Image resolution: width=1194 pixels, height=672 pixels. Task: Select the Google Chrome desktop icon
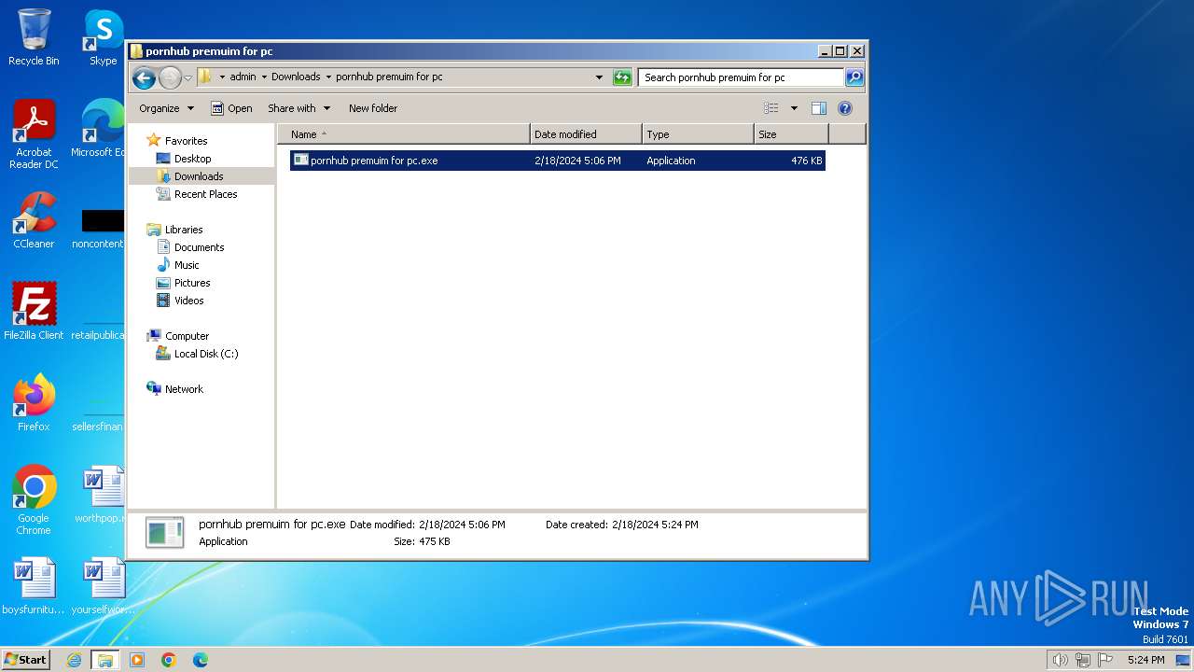(34, 500)
